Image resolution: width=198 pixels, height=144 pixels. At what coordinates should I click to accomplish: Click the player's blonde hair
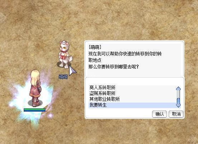[35, 77]
